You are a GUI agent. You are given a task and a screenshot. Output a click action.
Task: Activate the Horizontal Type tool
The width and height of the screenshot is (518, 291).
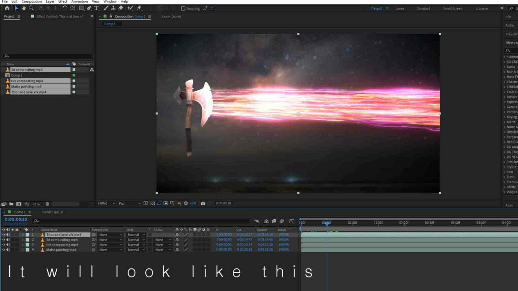[x=97, y=8]
